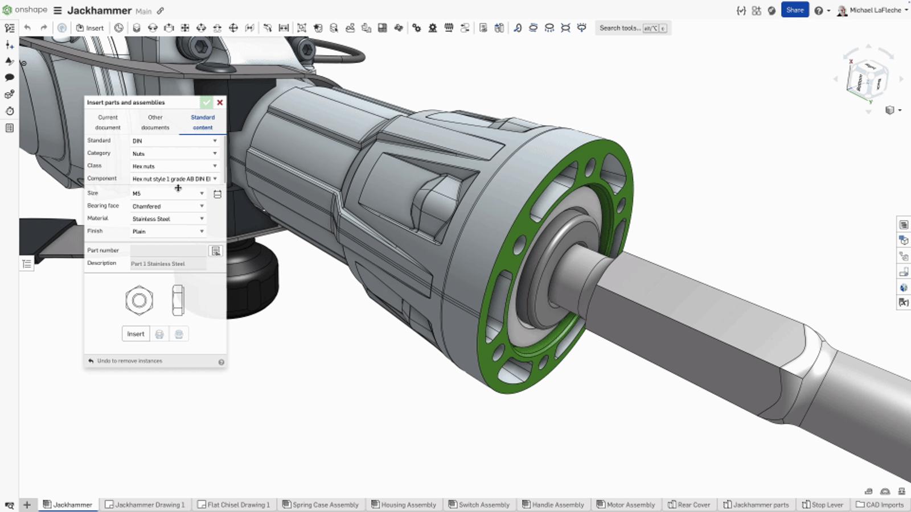Close the Insert parts and assemblies dialog

[x=220, y=102]
